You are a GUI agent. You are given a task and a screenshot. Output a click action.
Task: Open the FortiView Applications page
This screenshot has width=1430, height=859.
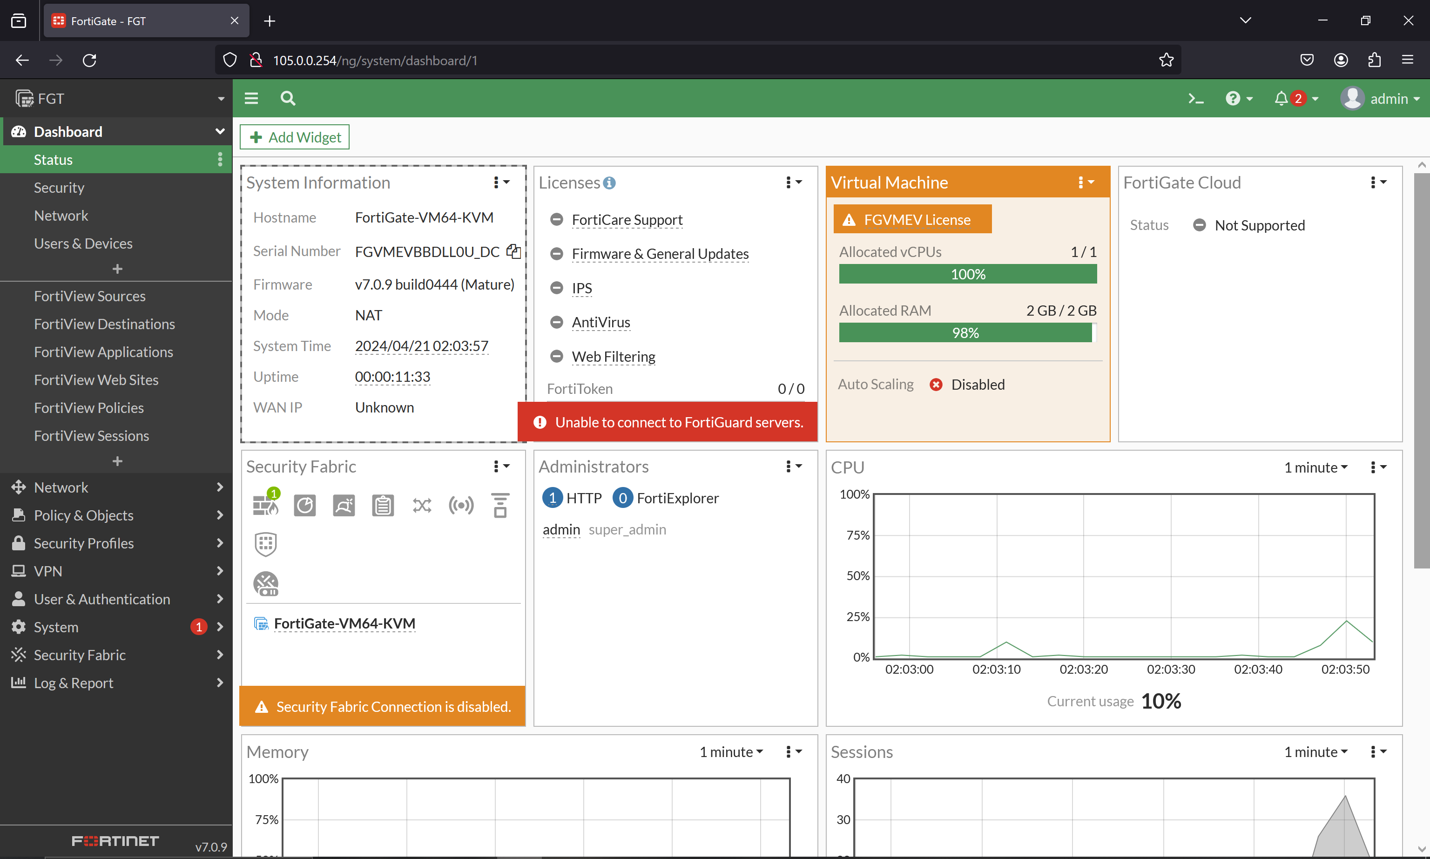103,352
